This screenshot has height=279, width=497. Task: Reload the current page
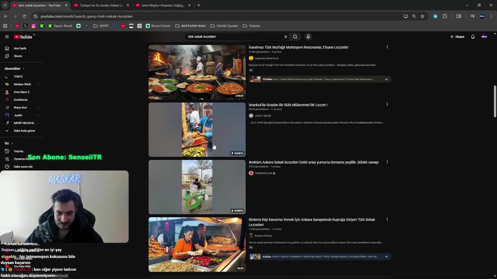coord(24,16)
